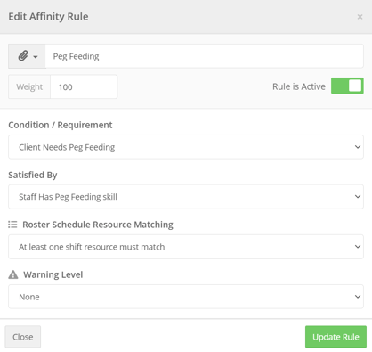This screenshot has width=372, height=352.
Task: Click the Weight value field
Action: 84,86
